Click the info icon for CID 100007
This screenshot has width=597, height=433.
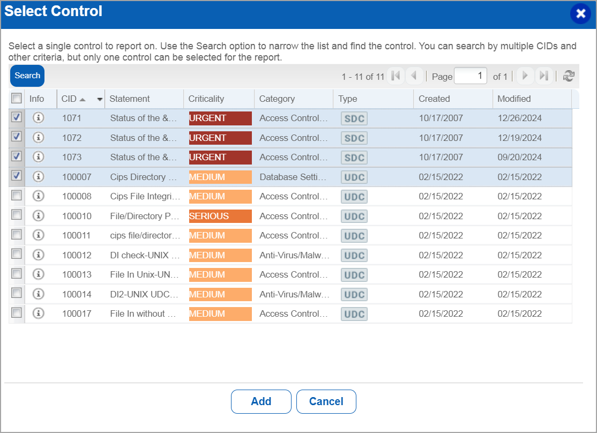point(38,177)
